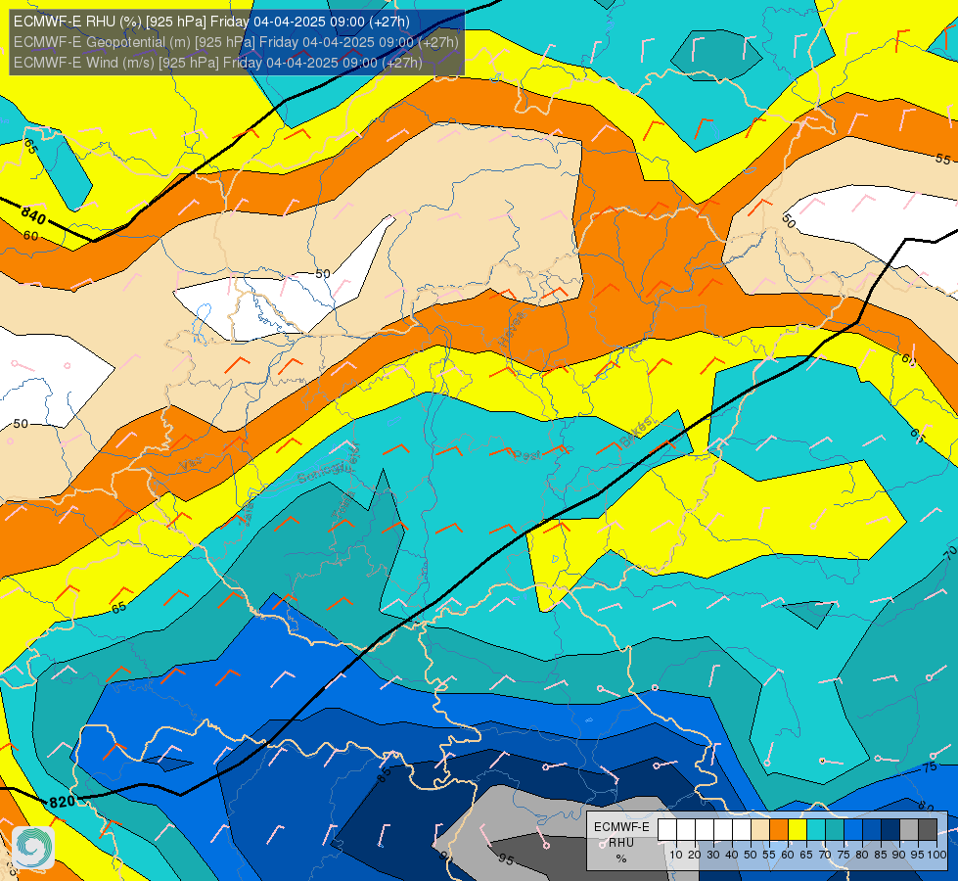Click the 75 contour label on the map edge
The height and width of the screenshot is (881, 958).
pos(930,766)
